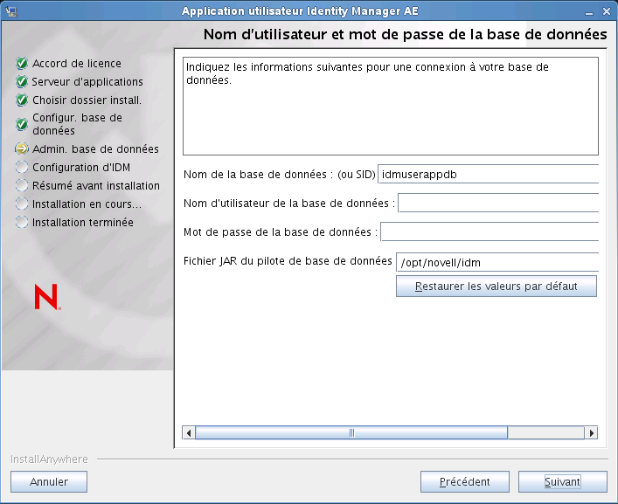Click the "Installation terminée" step label
The image size is (618, 504).
pyautogui.click(x=83, y=223)
